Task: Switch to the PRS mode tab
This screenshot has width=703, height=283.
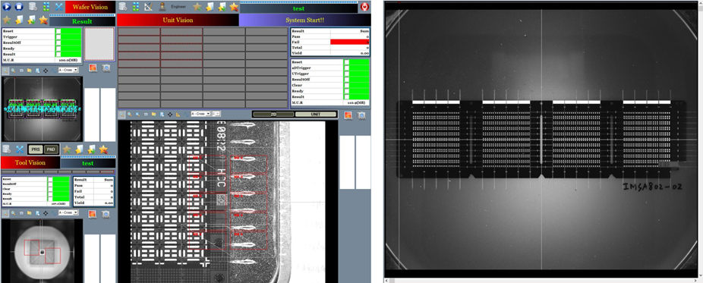Action: click(35, 149)
